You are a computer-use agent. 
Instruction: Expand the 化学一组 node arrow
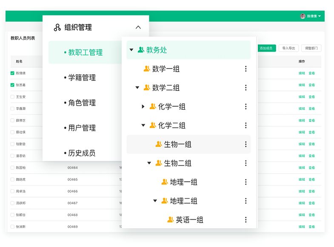pos(143,107)
